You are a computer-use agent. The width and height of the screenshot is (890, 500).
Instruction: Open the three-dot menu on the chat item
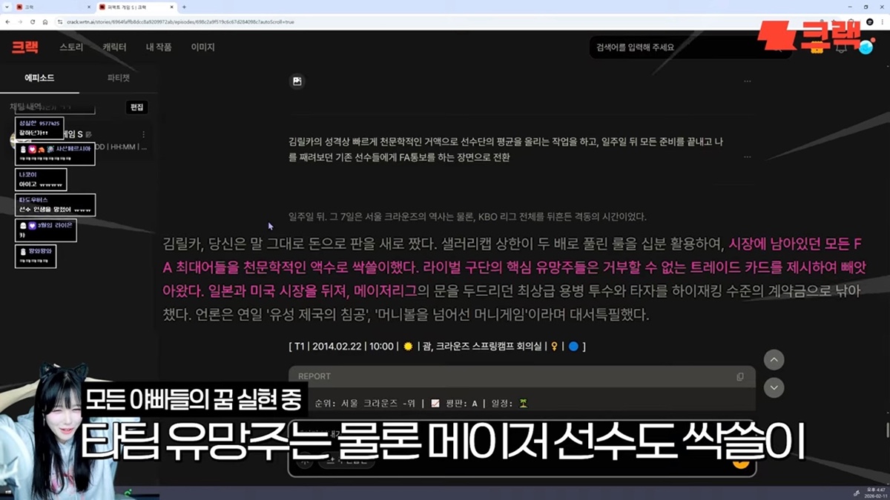[143, 135]
